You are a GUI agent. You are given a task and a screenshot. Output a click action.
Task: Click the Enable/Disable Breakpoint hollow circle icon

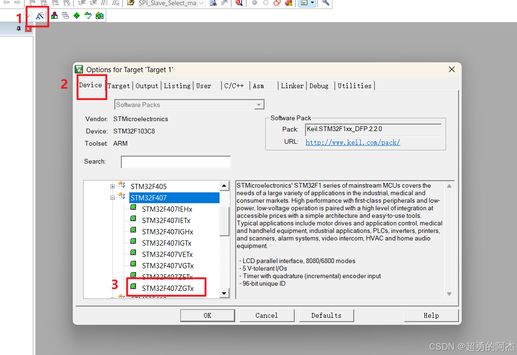click(266, 3)
